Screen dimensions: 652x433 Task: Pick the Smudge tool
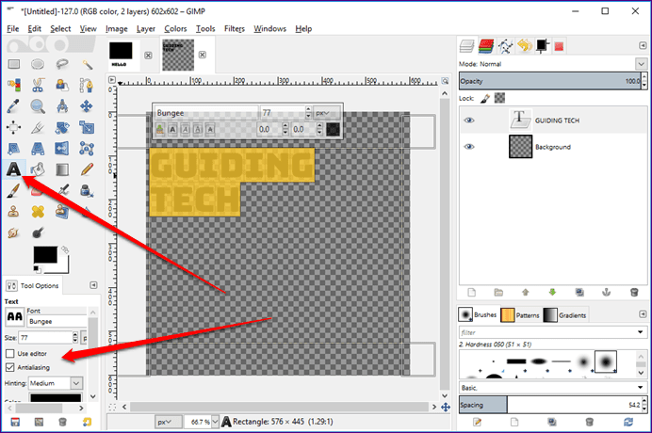click(x=14, y=233)
